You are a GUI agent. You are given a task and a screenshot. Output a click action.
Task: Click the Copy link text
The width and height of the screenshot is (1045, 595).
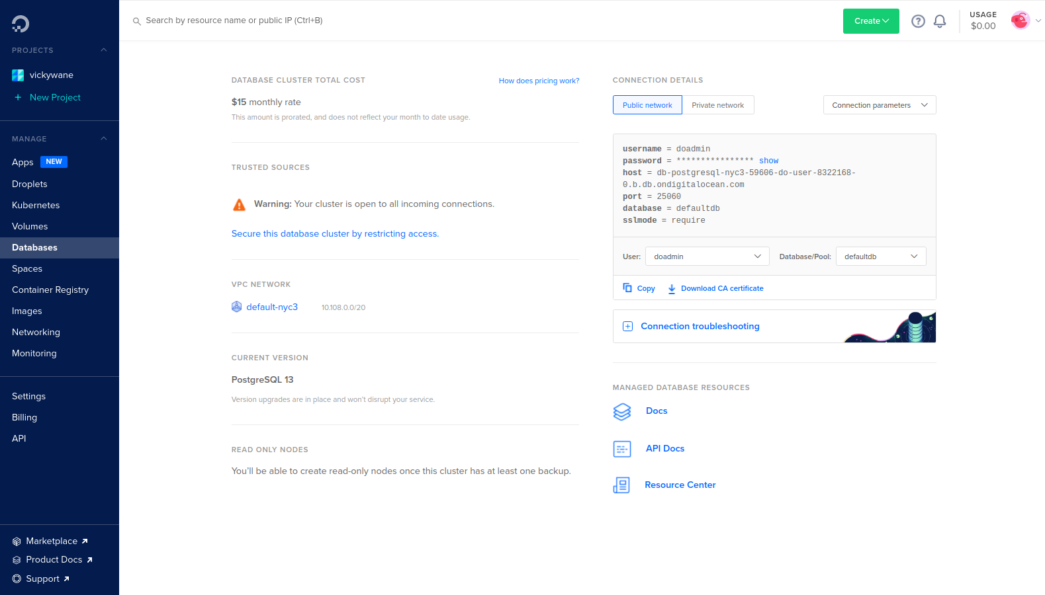pos(646,289)
